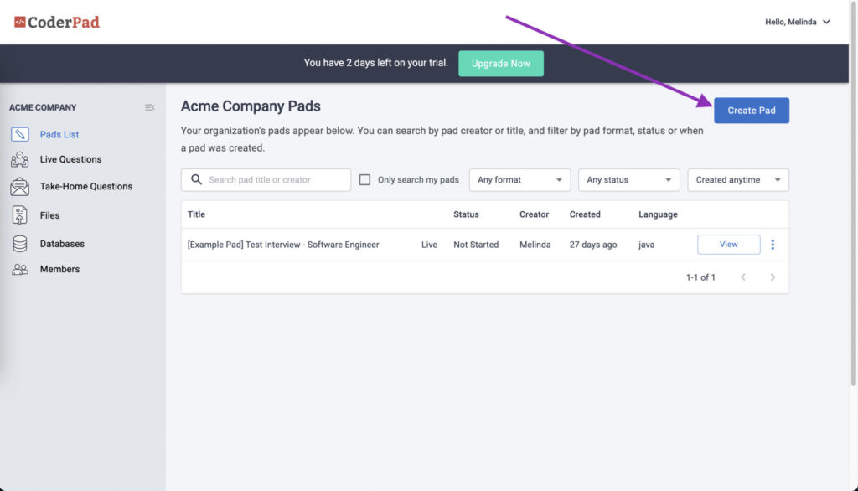Click the Databases cylinder icon

click(20, 244)
